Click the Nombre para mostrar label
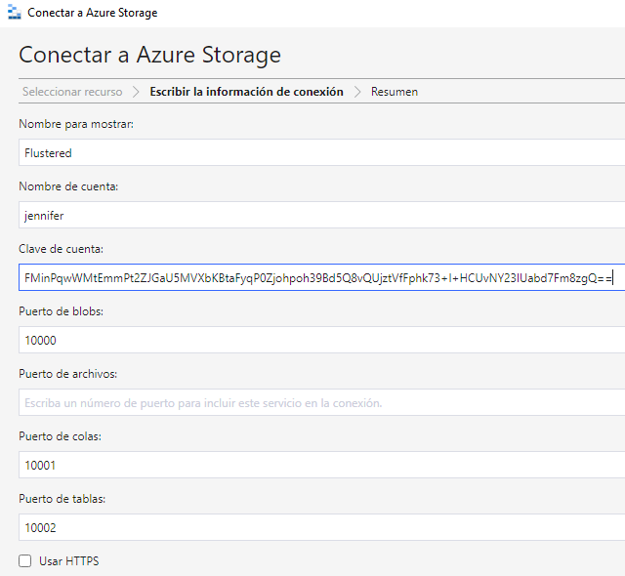Screen dimensions: 625x576 pos(76,124)
